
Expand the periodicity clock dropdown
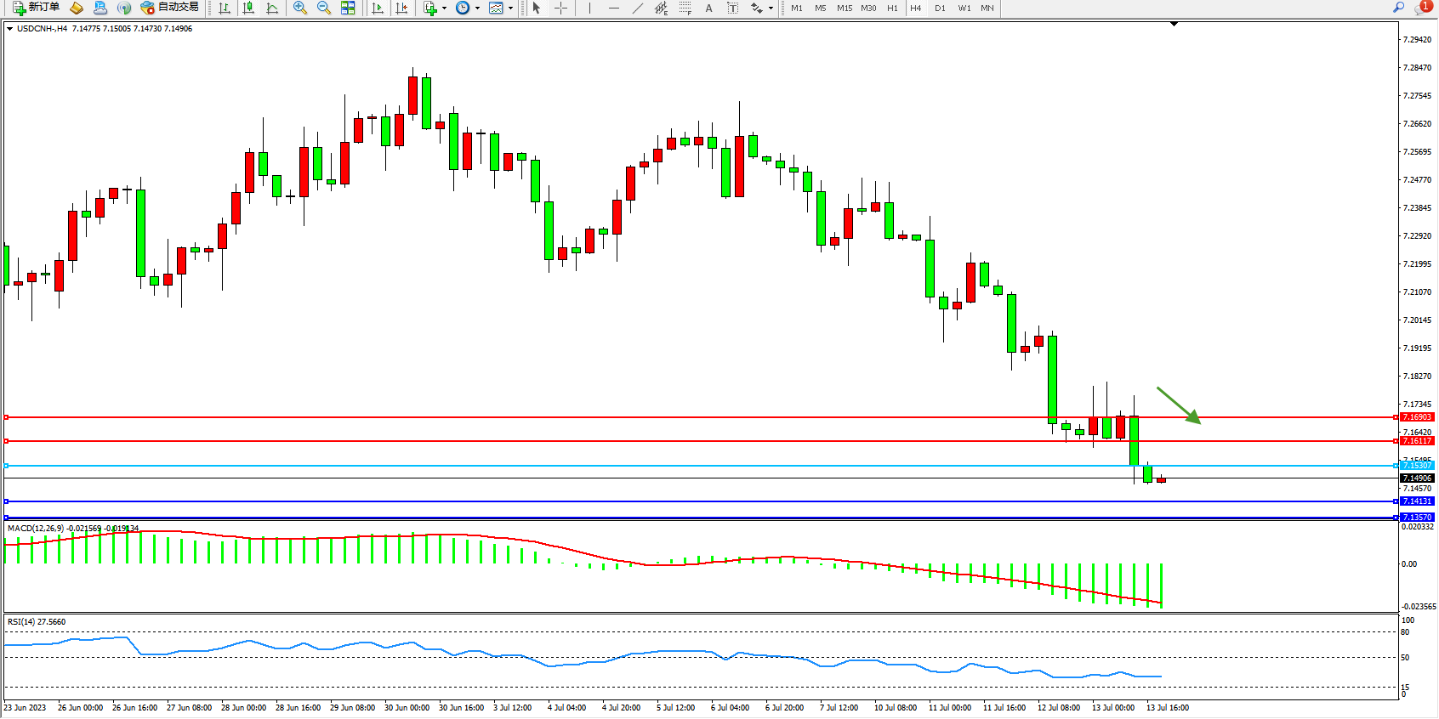(477, 8)
